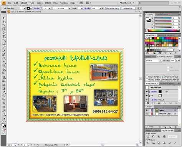This screenshot has width=182, height=147.
Task: Select the Magic Wand tool
Action: [4, 25]
